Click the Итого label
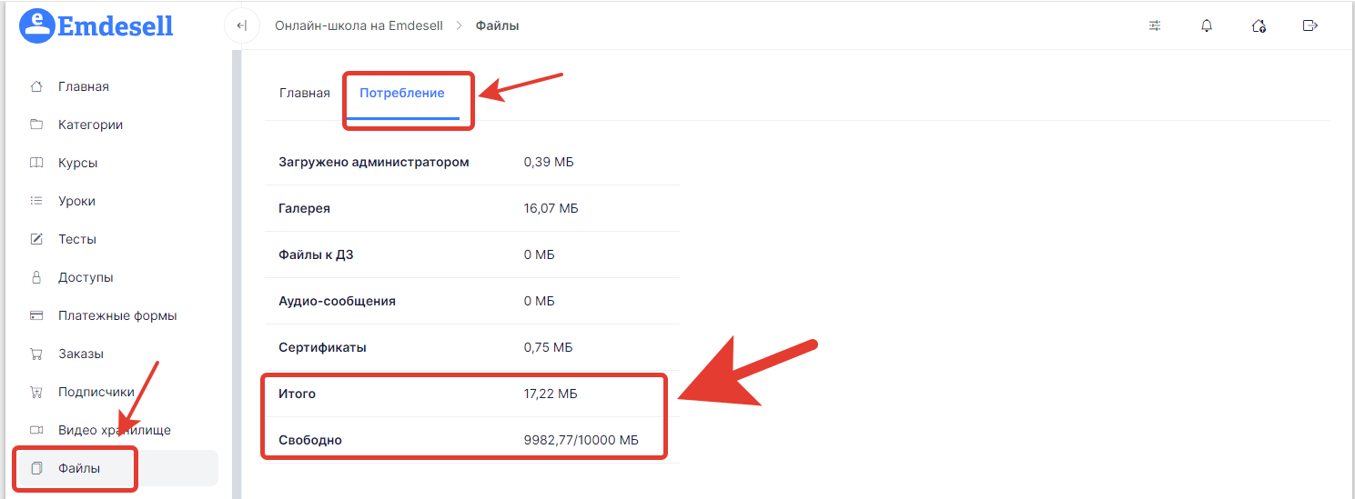The height and width of the screenshot is (499, 1355). coord(297,394)
